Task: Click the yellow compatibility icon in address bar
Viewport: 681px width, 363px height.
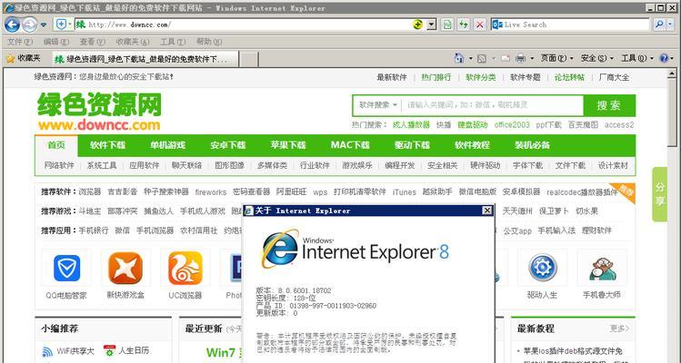Action: [x=418, y=25]
